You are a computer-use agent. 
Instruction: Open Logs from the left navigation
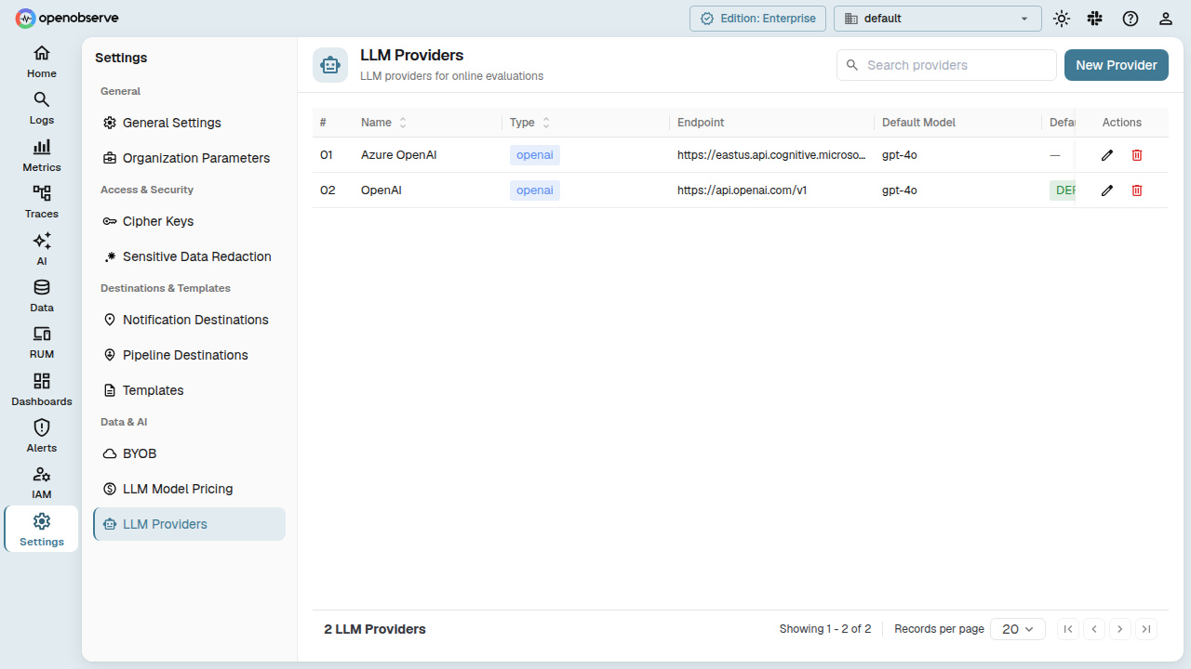[x=41, y=108]
